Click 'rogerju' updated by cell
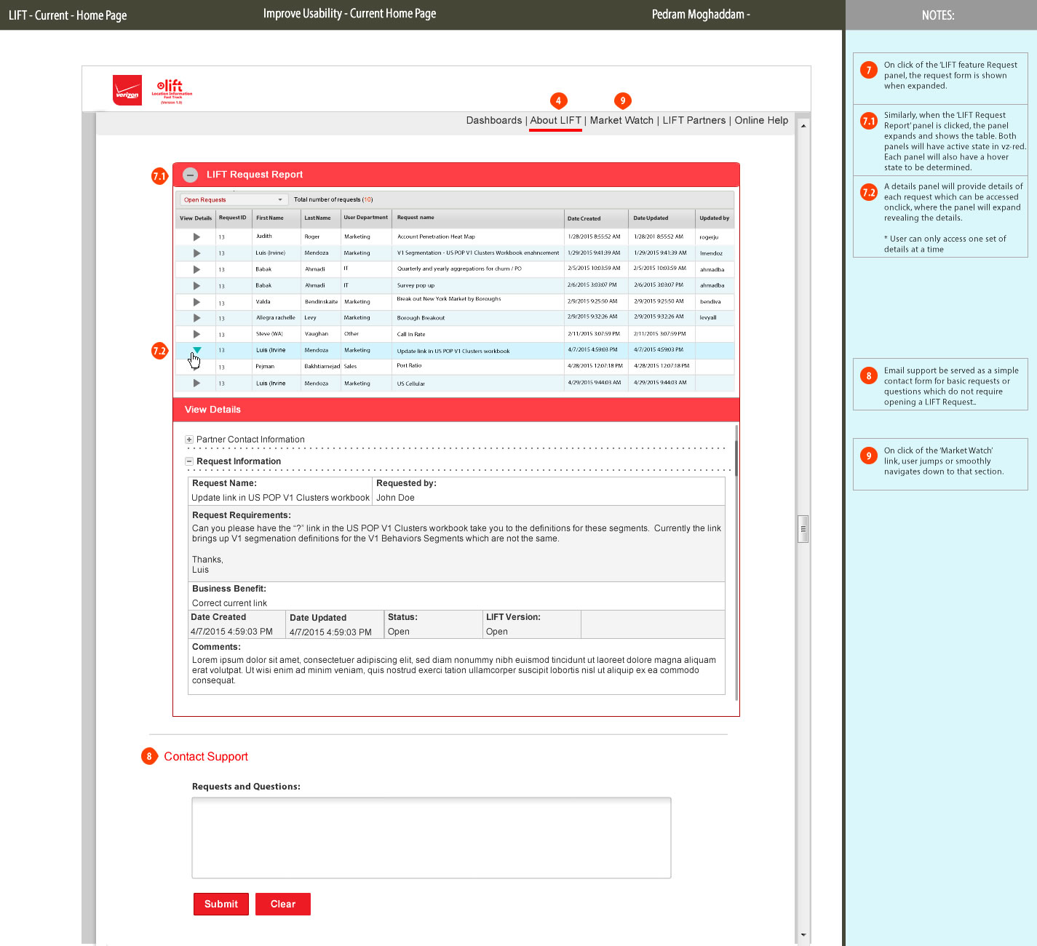 pyautogui.click(x=709, y=237)
